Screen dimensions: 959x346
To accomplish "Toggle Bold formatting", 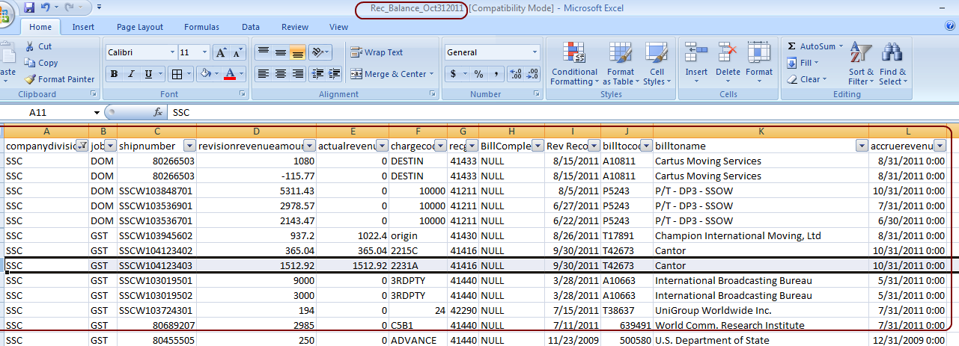I will click(114, 74).
